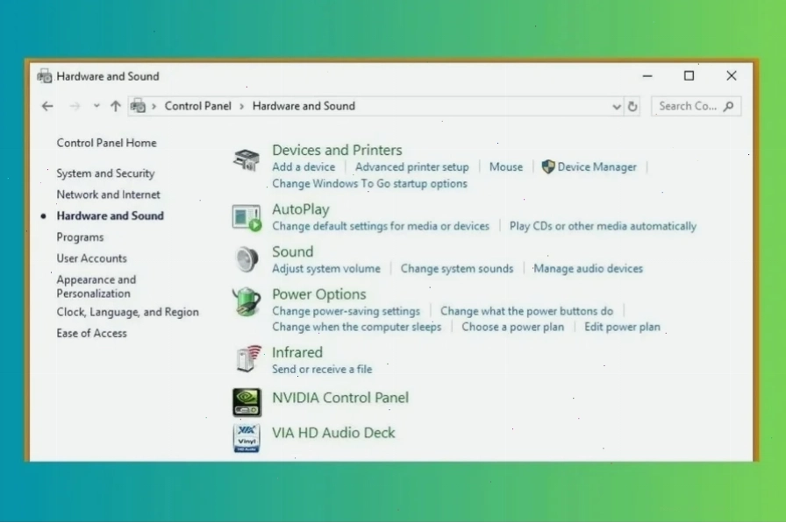Viewport: 786px width, 523px height.
Task: Open the Infrared icon
Action: 248,358
